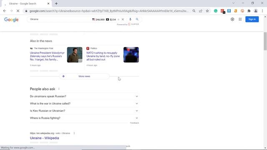Click the "People also ask" heading
This screenshot has width=267, height=150.
tap(43, 89)
